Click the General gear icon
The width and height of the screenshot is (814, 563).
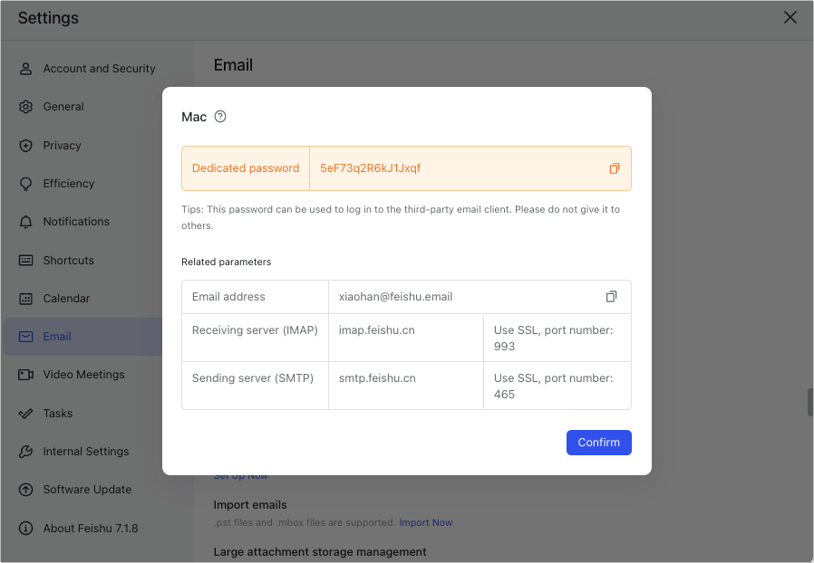25,106
